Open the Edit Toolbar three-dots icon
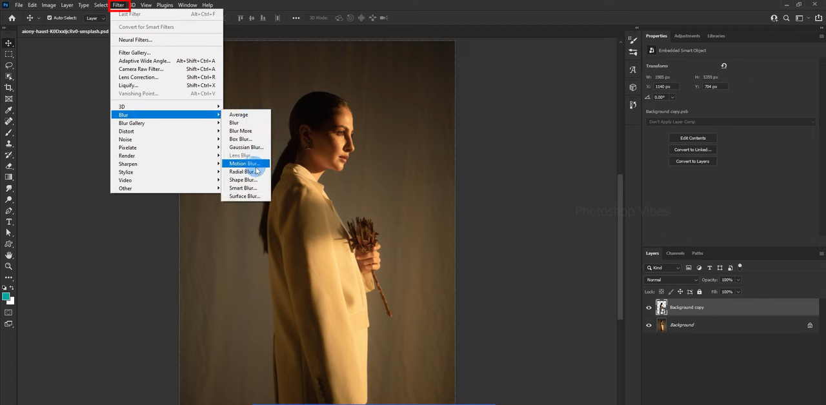The height and width of the screenshot is (405, 826). point(8,277)
